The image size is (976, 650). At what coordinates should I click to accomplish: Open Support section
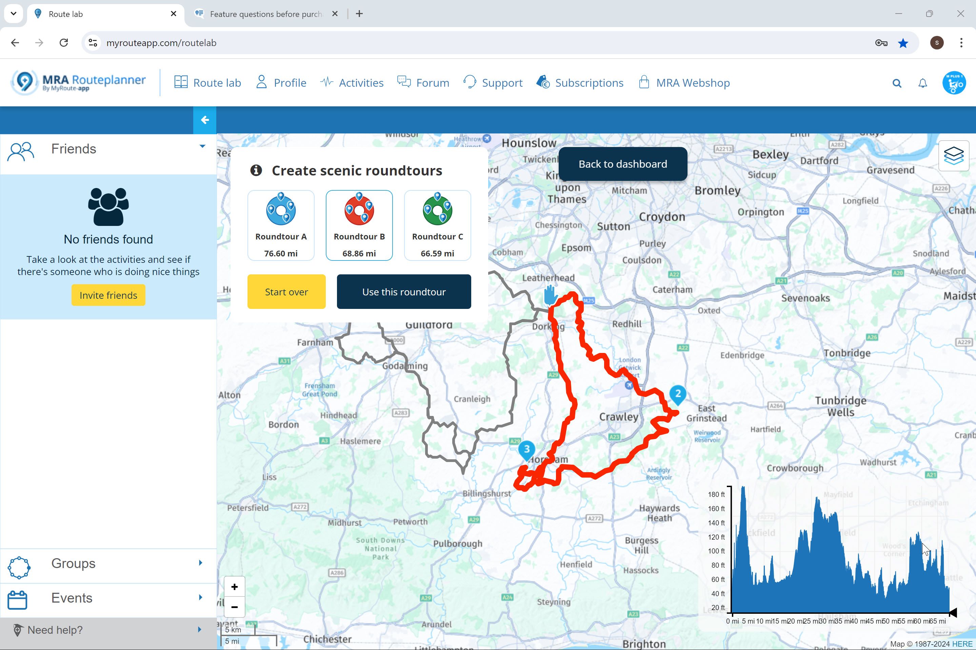point(493,83)
